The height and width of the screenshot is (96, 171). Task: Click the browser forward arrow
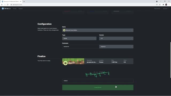click(x=5, y=5)
